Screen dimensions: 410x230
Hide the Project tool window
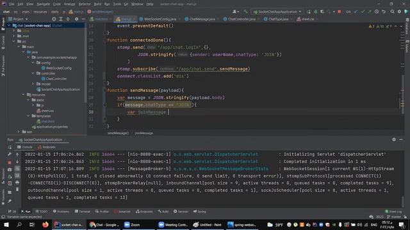[x=83, y=19]
